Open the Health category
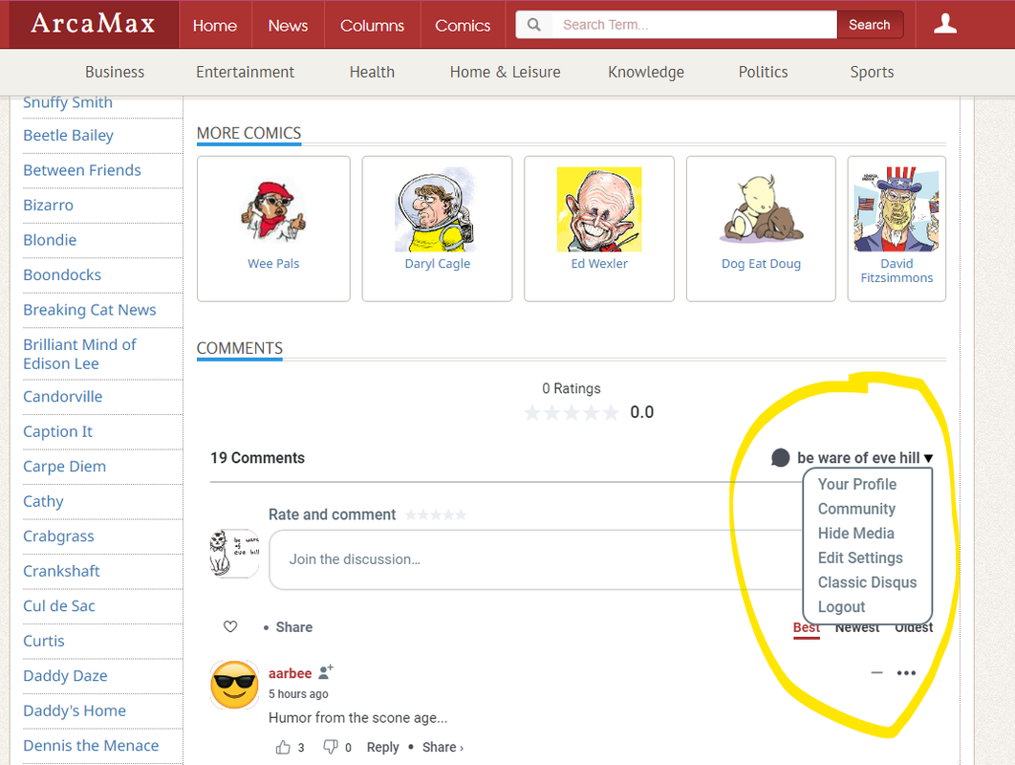 pyautogui.click(x=372, y=72)
